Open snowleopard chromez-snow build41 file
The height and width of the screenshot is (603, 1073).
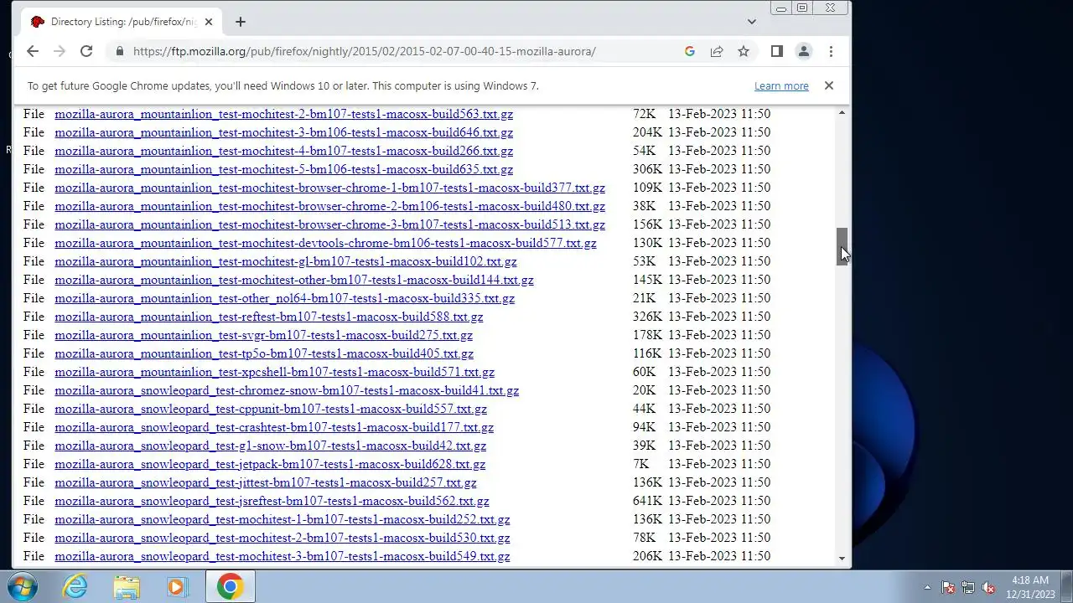(x=287, y=390)
